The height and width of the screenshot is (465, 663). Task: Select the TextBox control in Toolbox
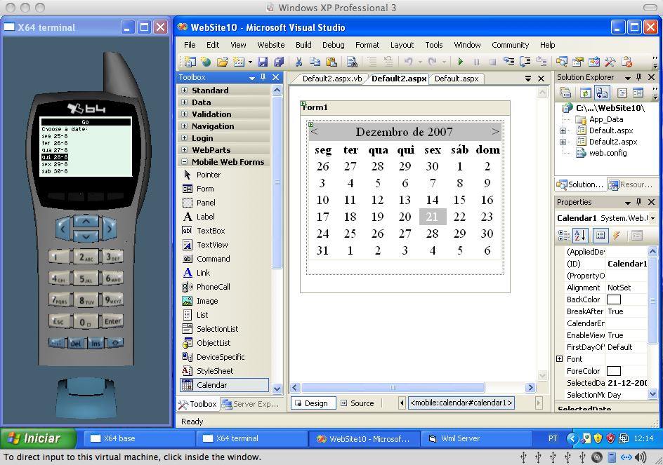point(225,231)
